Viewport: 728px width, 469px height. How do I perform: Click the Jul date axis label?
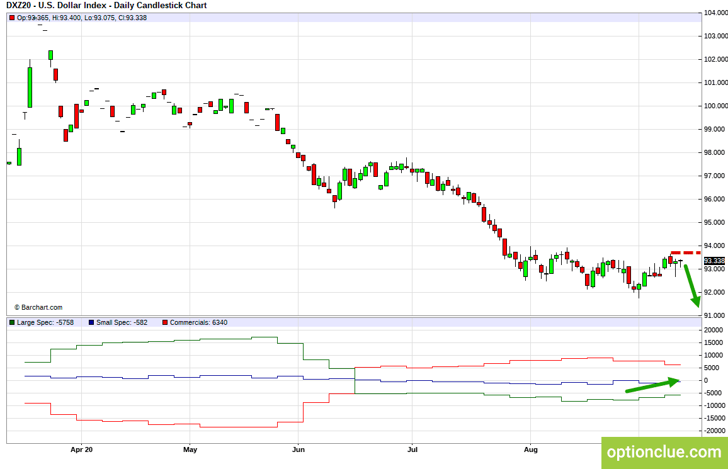(x=412, y=449)
